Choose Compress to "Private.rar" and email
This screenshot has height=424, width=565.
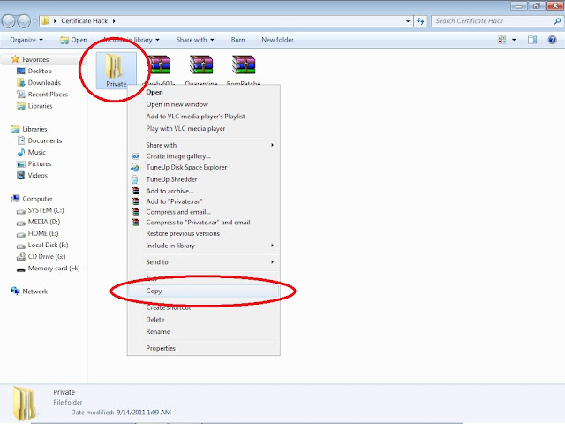[204, 223]
